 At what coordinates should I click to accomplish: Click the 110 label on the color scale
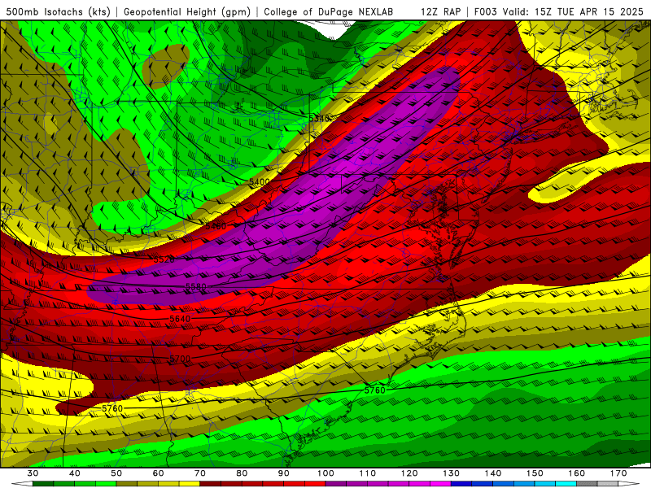(x=368, y=473)
